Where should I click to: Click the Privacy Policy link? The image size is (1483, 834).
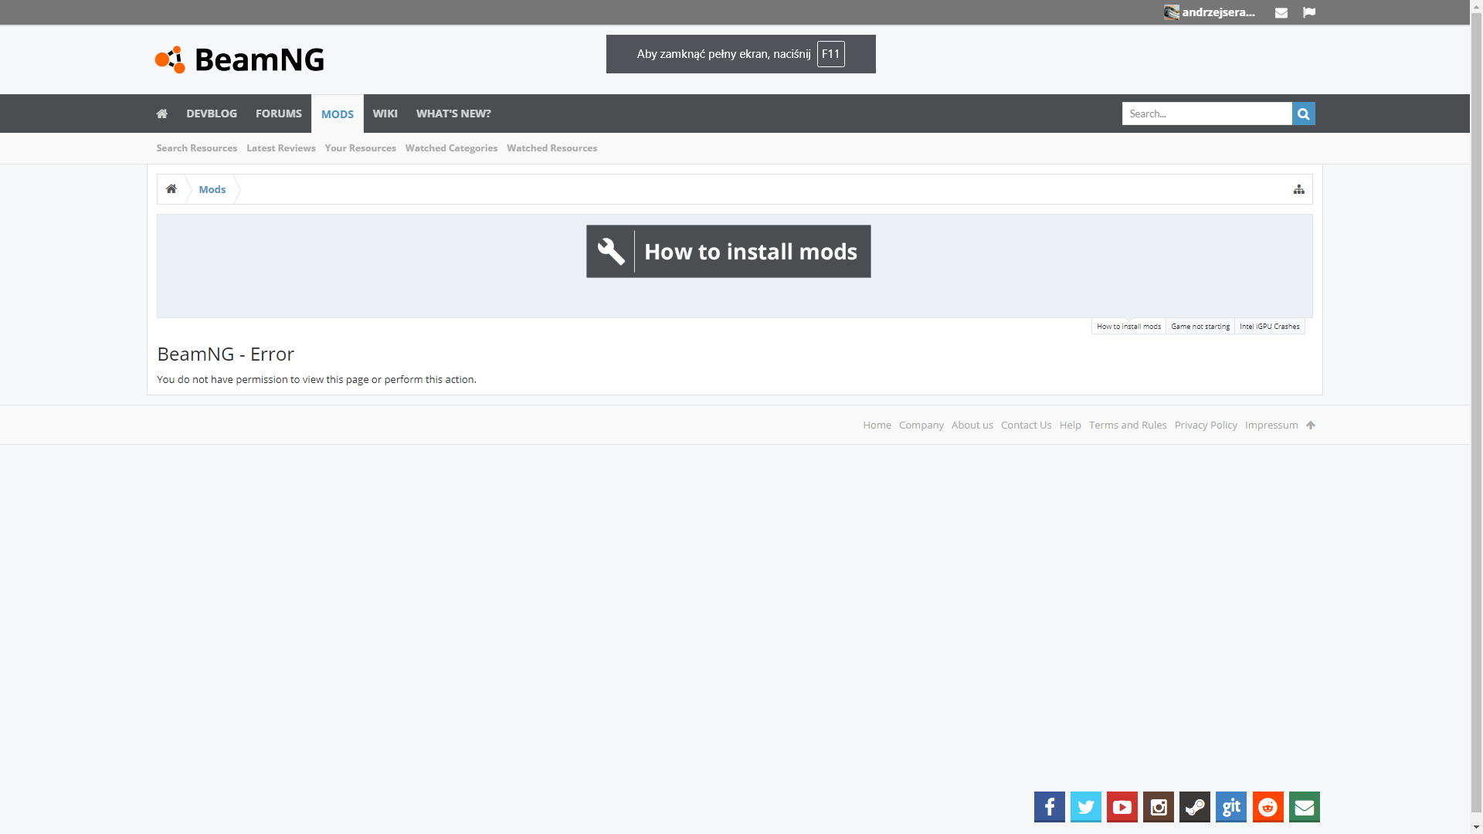click(x=1205, y=425)
